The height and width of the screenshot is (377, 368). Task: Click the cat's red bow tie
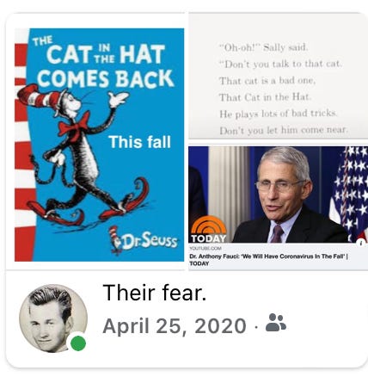[x=74, y=124]
